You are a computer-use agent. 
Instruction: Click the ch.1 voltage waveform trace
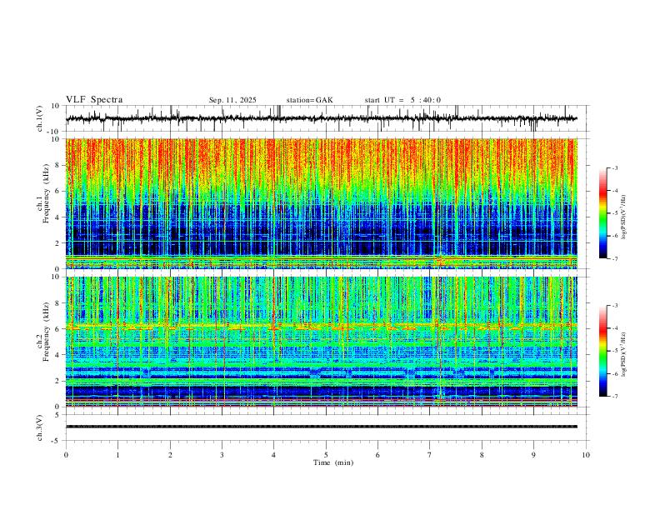pyautogui.click(x=322, y=118)
